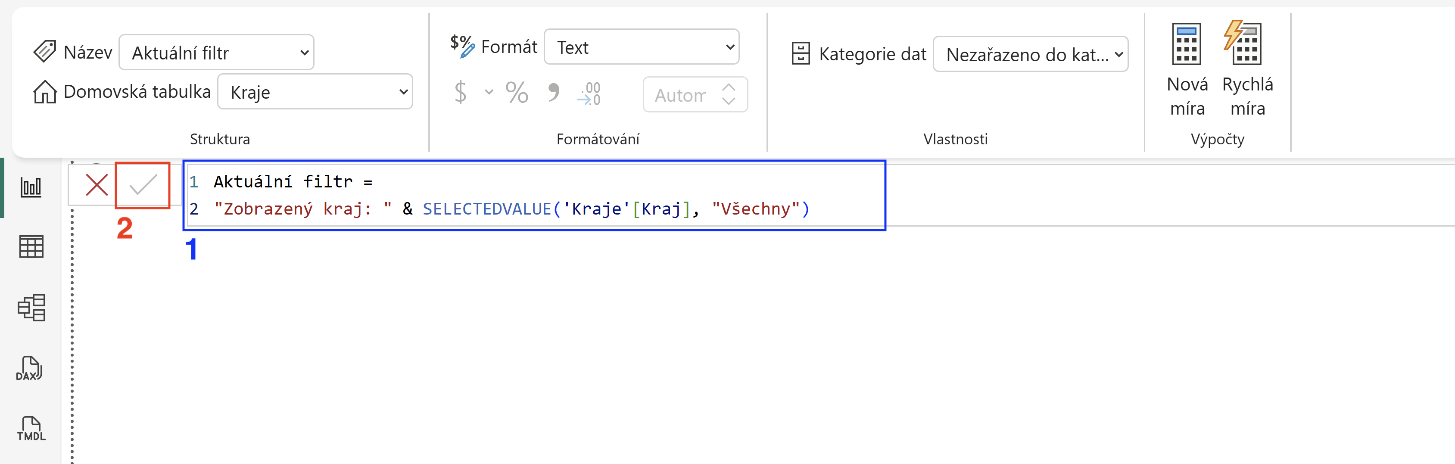
Task: Open the Kategorie dat dropdown
Action: pos(1030,54)
